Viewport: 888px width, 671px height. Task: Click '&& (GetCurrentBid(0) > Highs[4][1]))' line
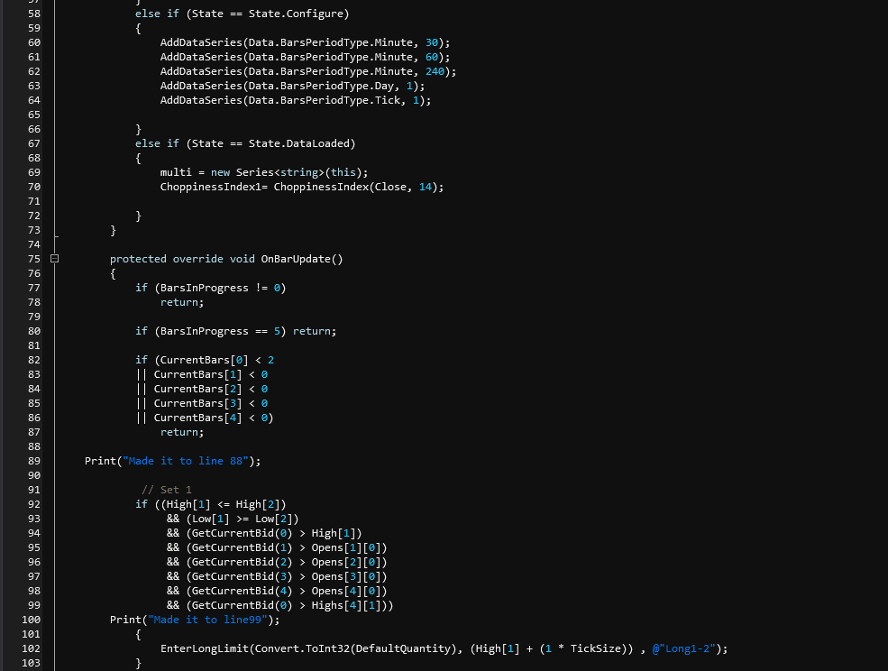tap(279, 605)
